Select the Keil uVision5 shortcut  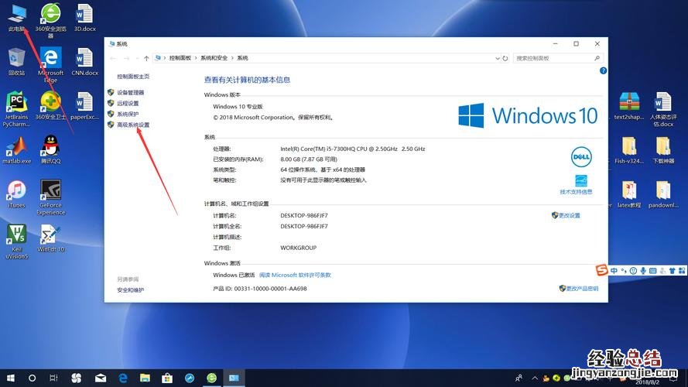[x=17, y=241]
